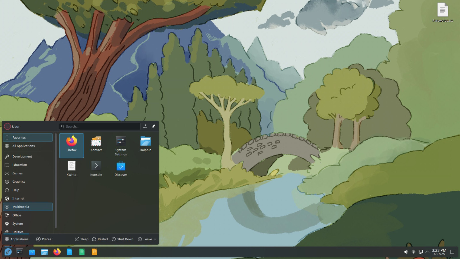
Task: Open the Education category
Action: tap(28, 165)
